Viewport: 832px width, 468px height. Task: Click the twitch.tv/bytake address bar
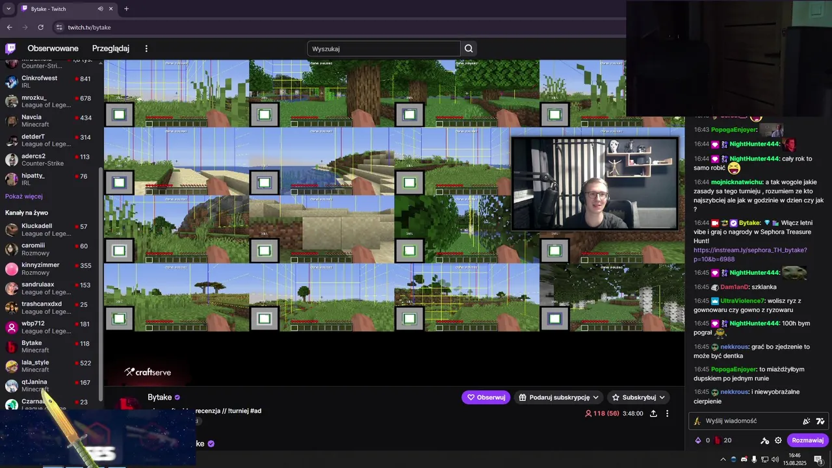click(338, 27)
